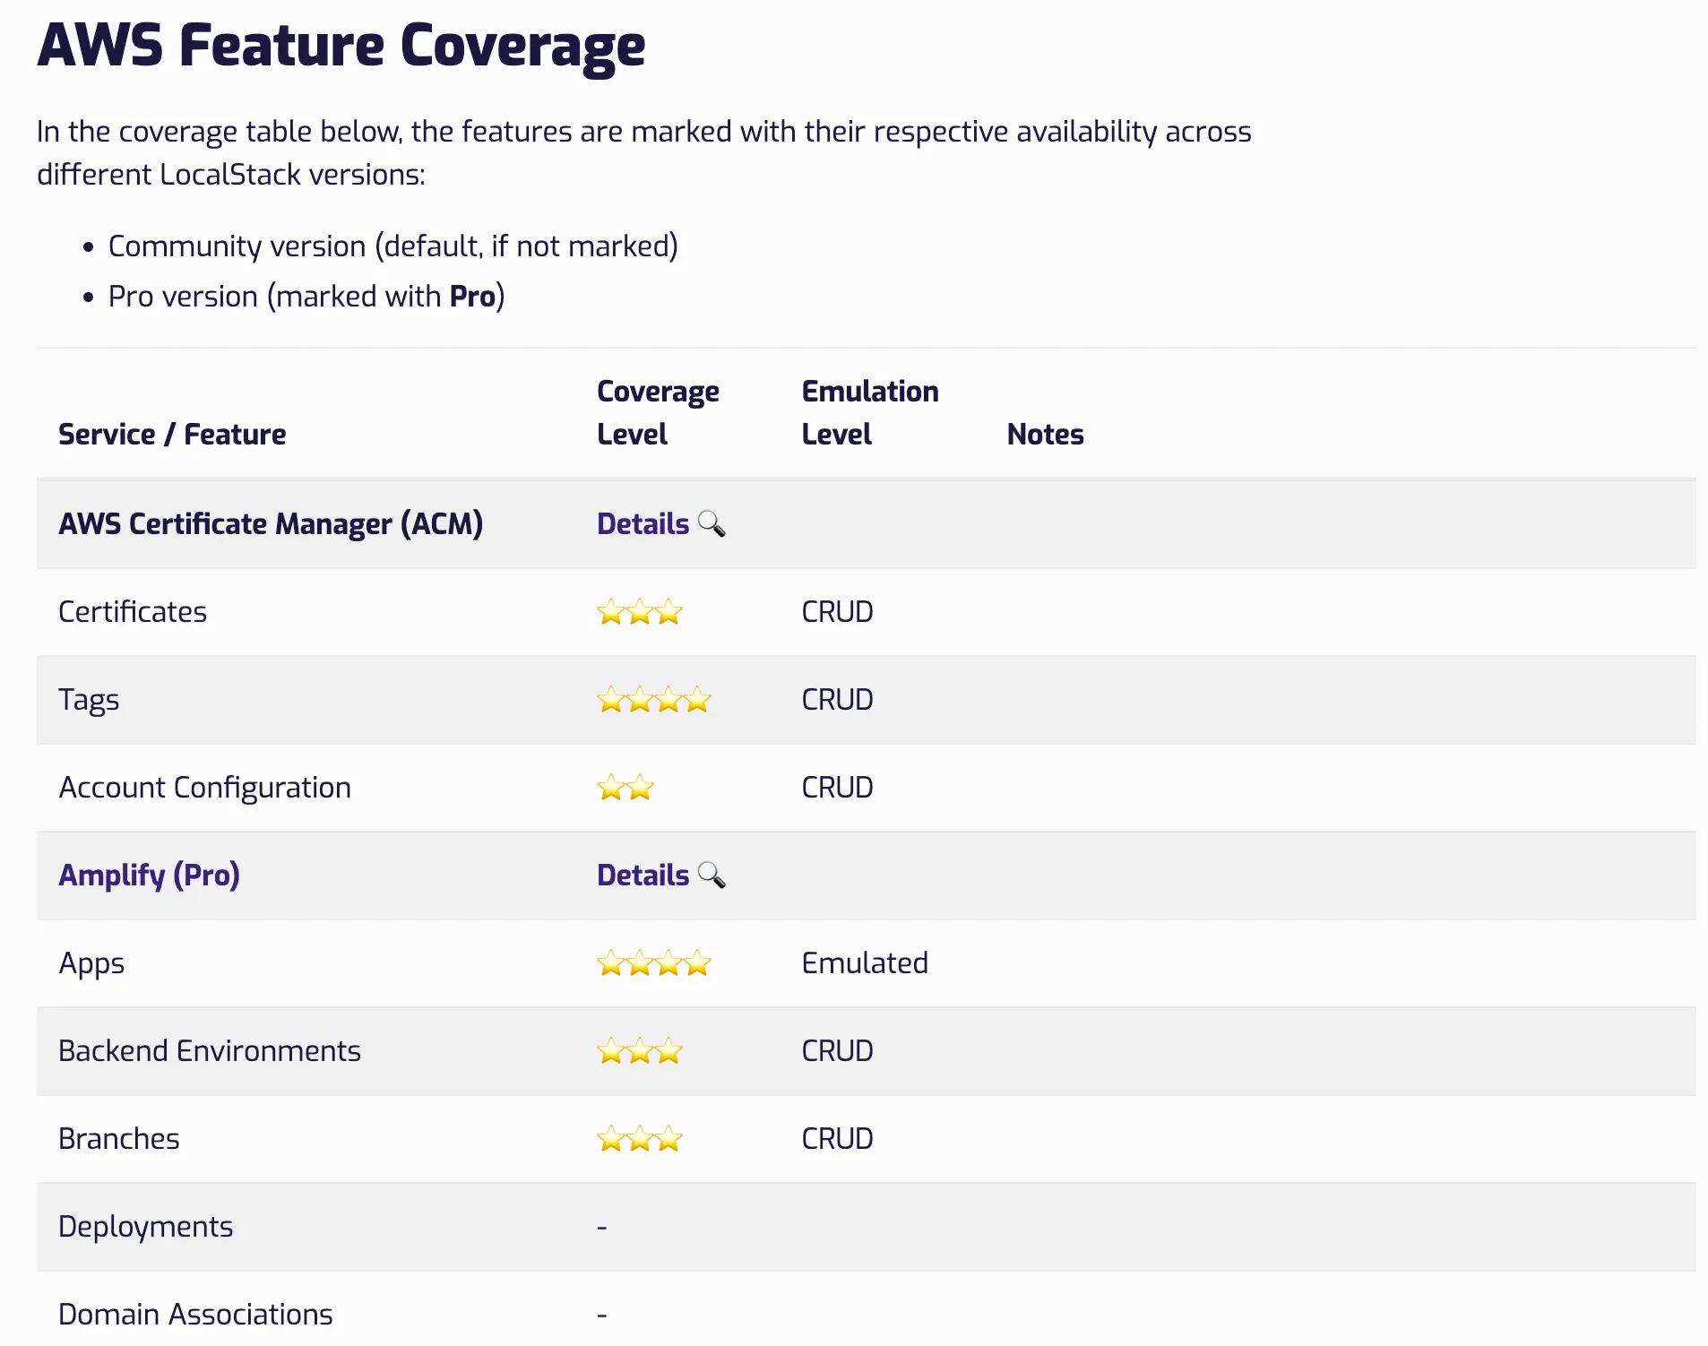1708x1346 pixels.
Task: Click the Emulated value for Apps
Action: 865,962
